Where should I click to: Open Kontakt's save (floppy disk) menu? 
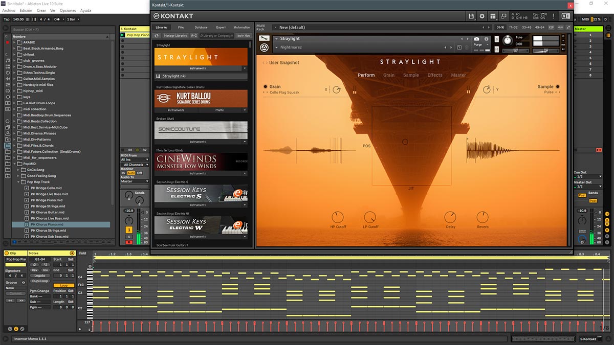click(471, 16)
